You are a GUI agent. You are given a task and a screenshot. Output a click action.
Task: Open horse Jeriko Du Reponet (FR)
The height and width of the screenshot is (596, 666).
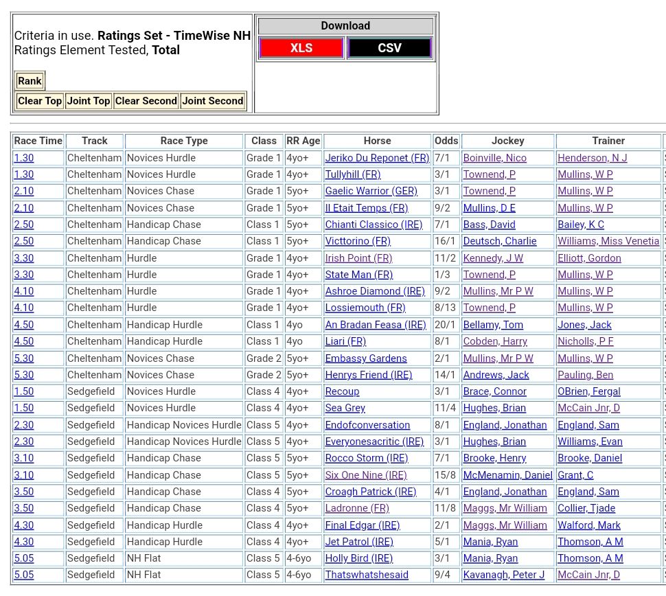pyautogui.click(x=377, y=158)
